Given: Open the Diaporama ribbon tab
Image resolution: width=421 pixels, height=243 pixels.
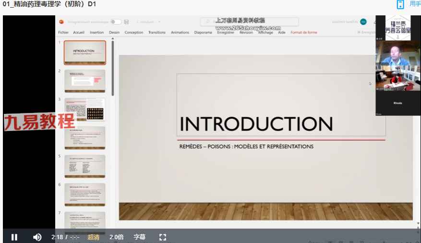Looking at the screenshot, I should click(x=203, y=33).
